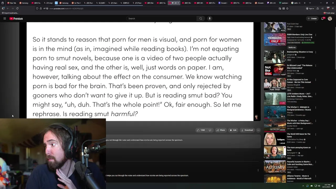
Task: Open Brainwashing Situation is Crazy thumbnail
Action: point(275,56)
